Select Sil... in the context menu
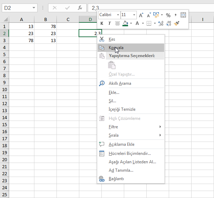This screenshot has width=214, height=198. 131,101
